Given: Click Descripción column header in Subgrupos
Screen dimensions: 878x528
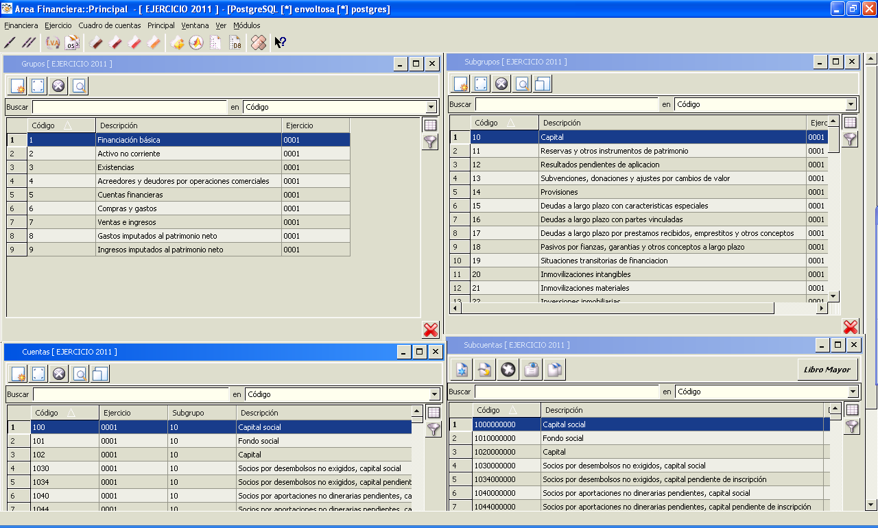Looking at the screenshot, I should pos(672,123).
